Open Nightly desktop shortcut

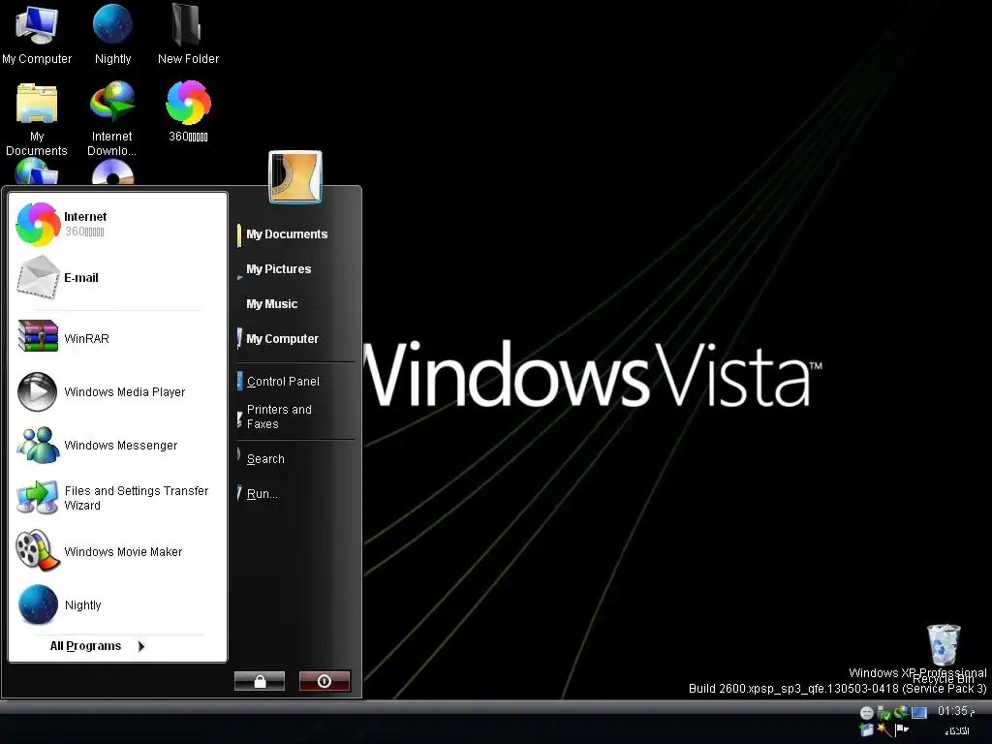coord(112,33)
